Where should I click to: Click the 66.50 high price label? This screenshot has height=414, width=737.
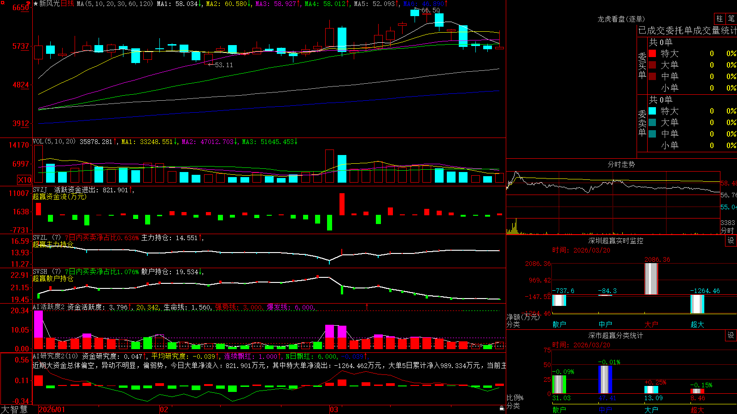click(430, 10)
